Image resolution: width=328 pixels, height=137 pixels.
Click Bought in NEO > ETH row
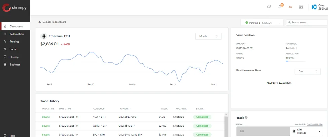click(46, 117)
